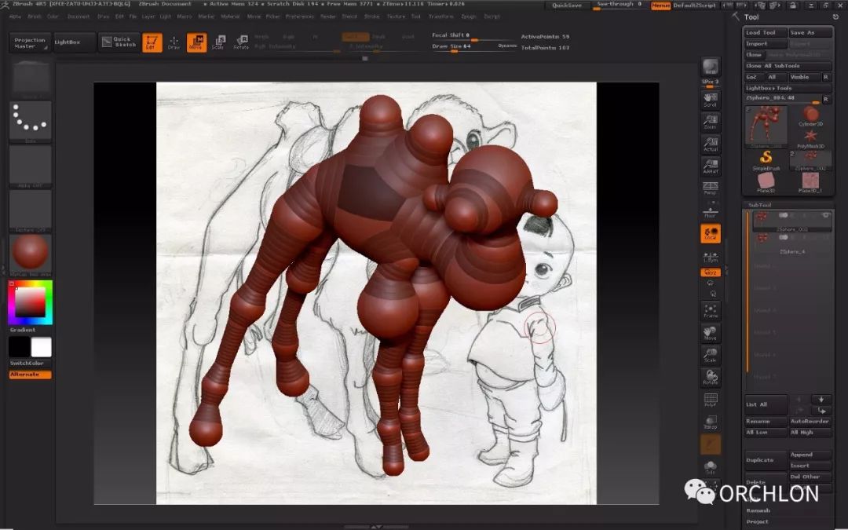Collapse the SubTool section header

point(760,205)
